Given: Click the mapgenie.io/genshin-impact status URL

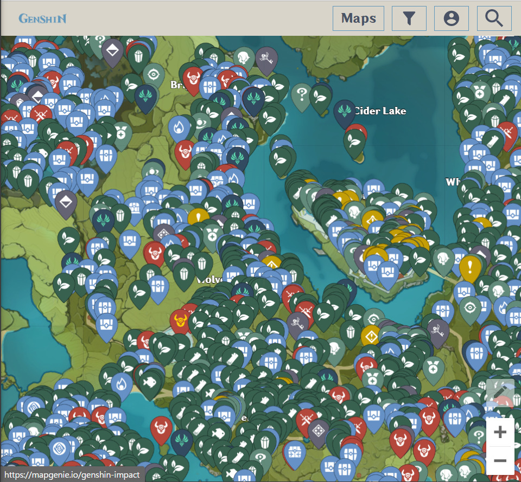Looking at the screenshot, I should click(72, 475).
